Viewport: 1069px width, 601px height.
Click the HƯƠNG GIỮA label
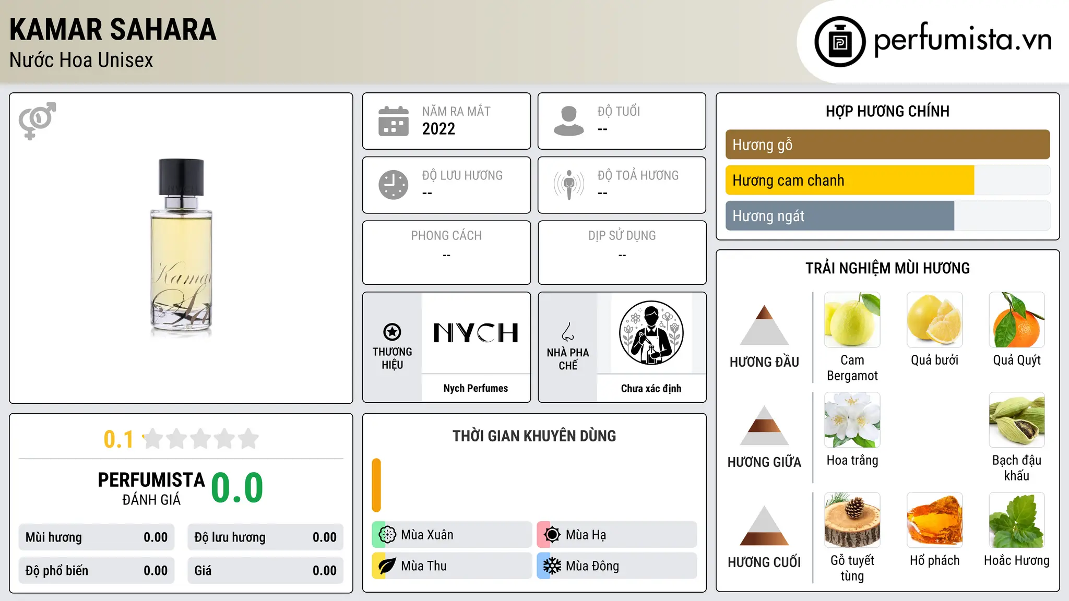pos(764,462)
